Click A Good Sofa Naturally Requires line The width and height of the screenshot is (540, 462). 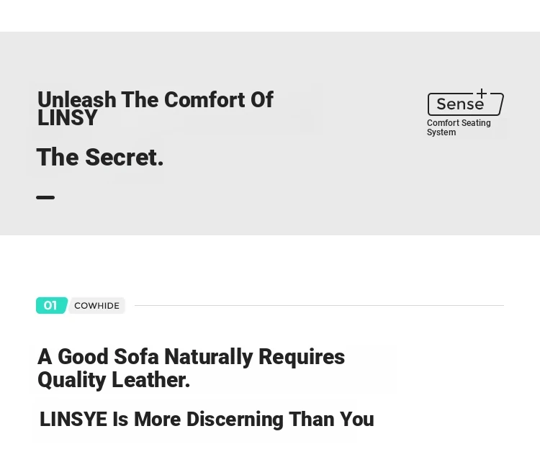pos(191,357)
